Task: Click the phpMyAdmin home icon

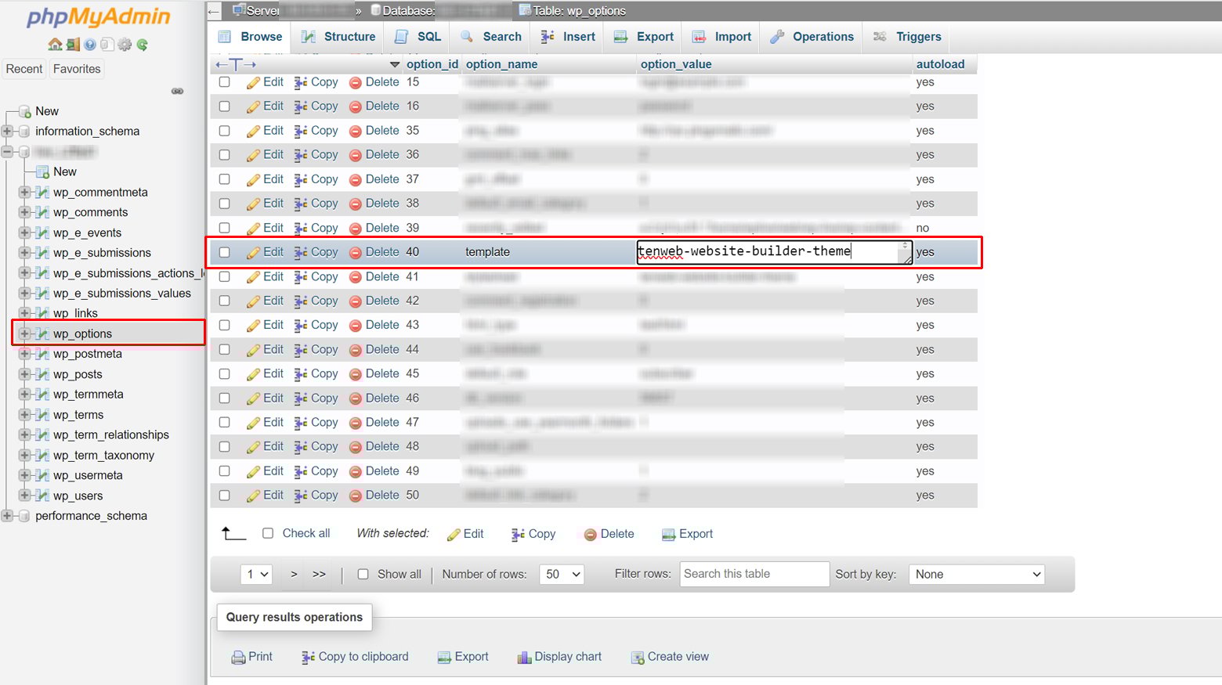Action: click(x=55, y=45)
